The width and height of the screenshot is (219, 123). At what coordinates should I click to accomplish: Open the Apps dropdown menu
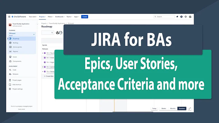point(76,17)
